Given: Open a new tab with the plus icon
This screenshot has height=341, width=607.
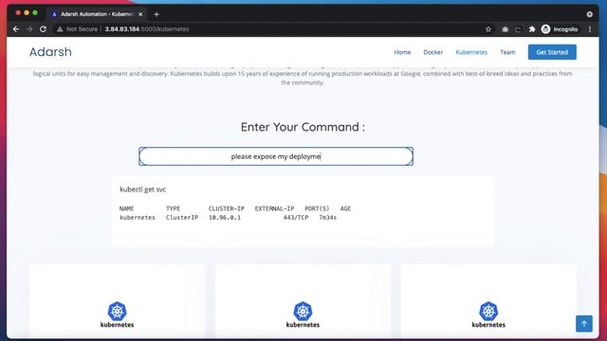Looking at the screenshot, I should click(x=156, y=14).
